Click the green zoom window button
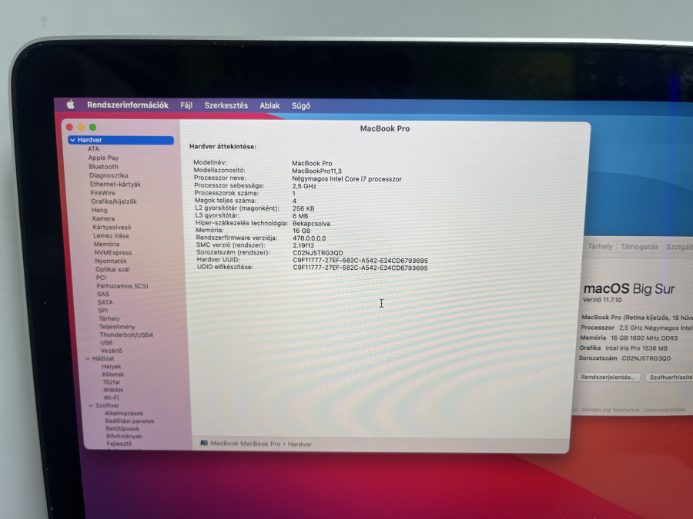 [92, 127]
